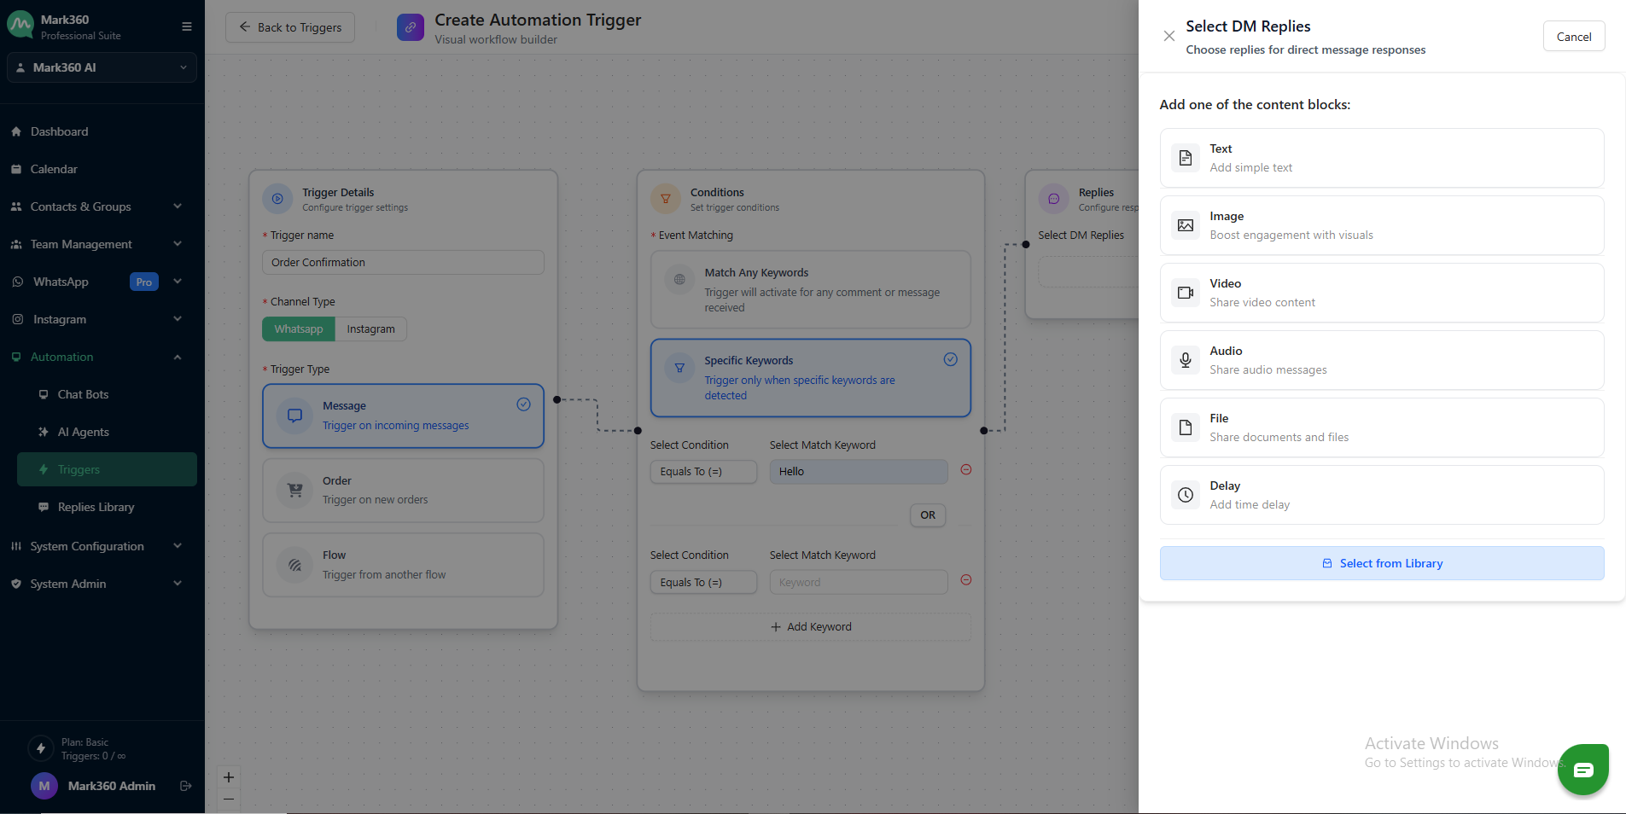Open the green chat support widget
This screenshot has height=814, width=1626.
[x=1582, y=770]
